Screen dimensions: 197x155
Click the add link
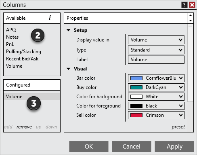pos(8,127)
